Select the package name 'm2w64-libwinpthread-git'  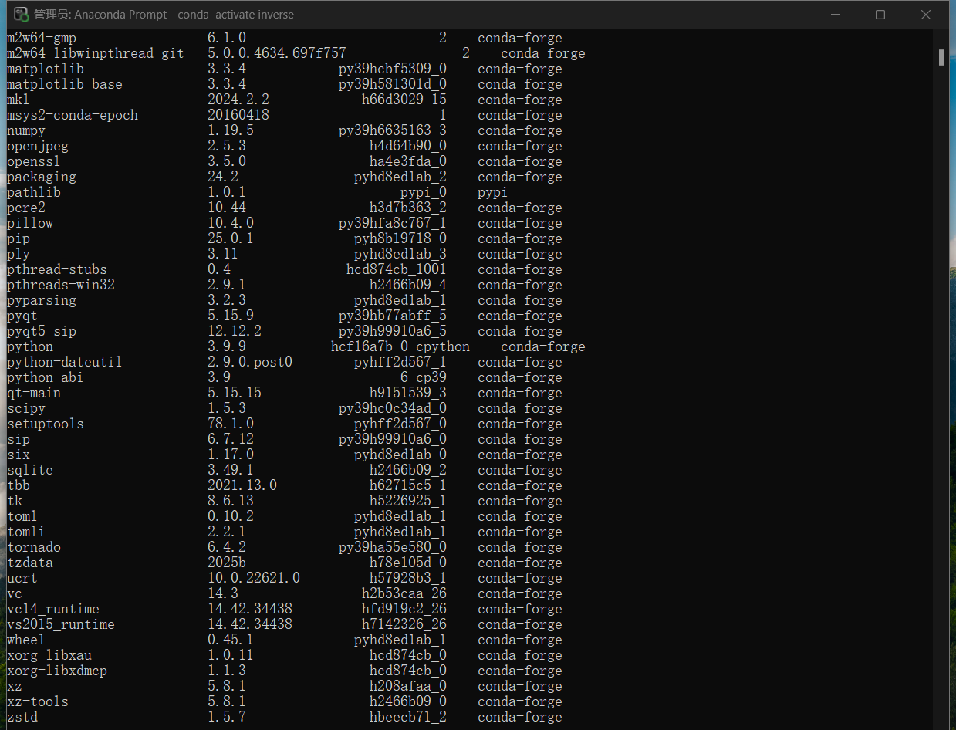pyautogui.click(x=96, y=53)
